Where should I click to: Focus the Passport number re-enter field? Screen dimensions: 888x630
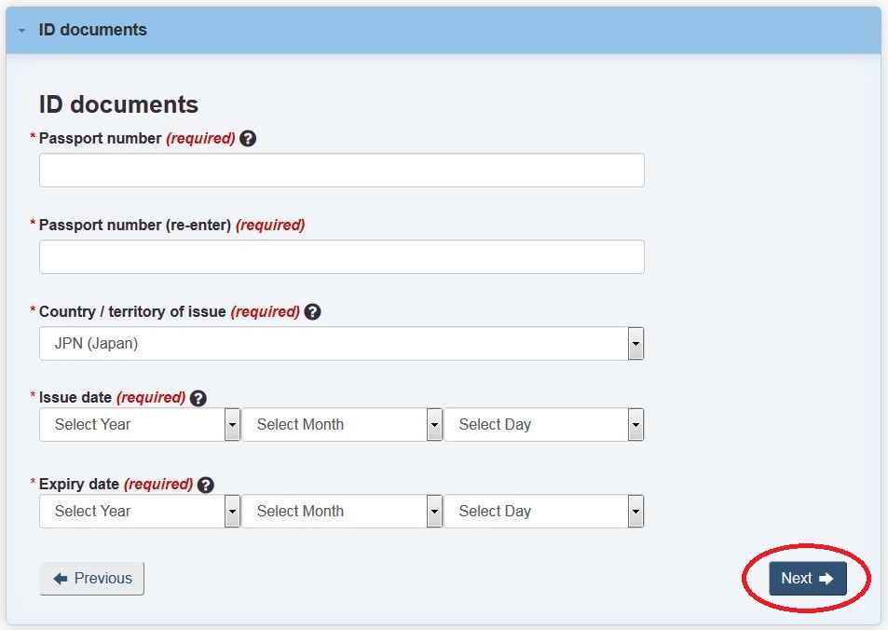pos(341,256)
